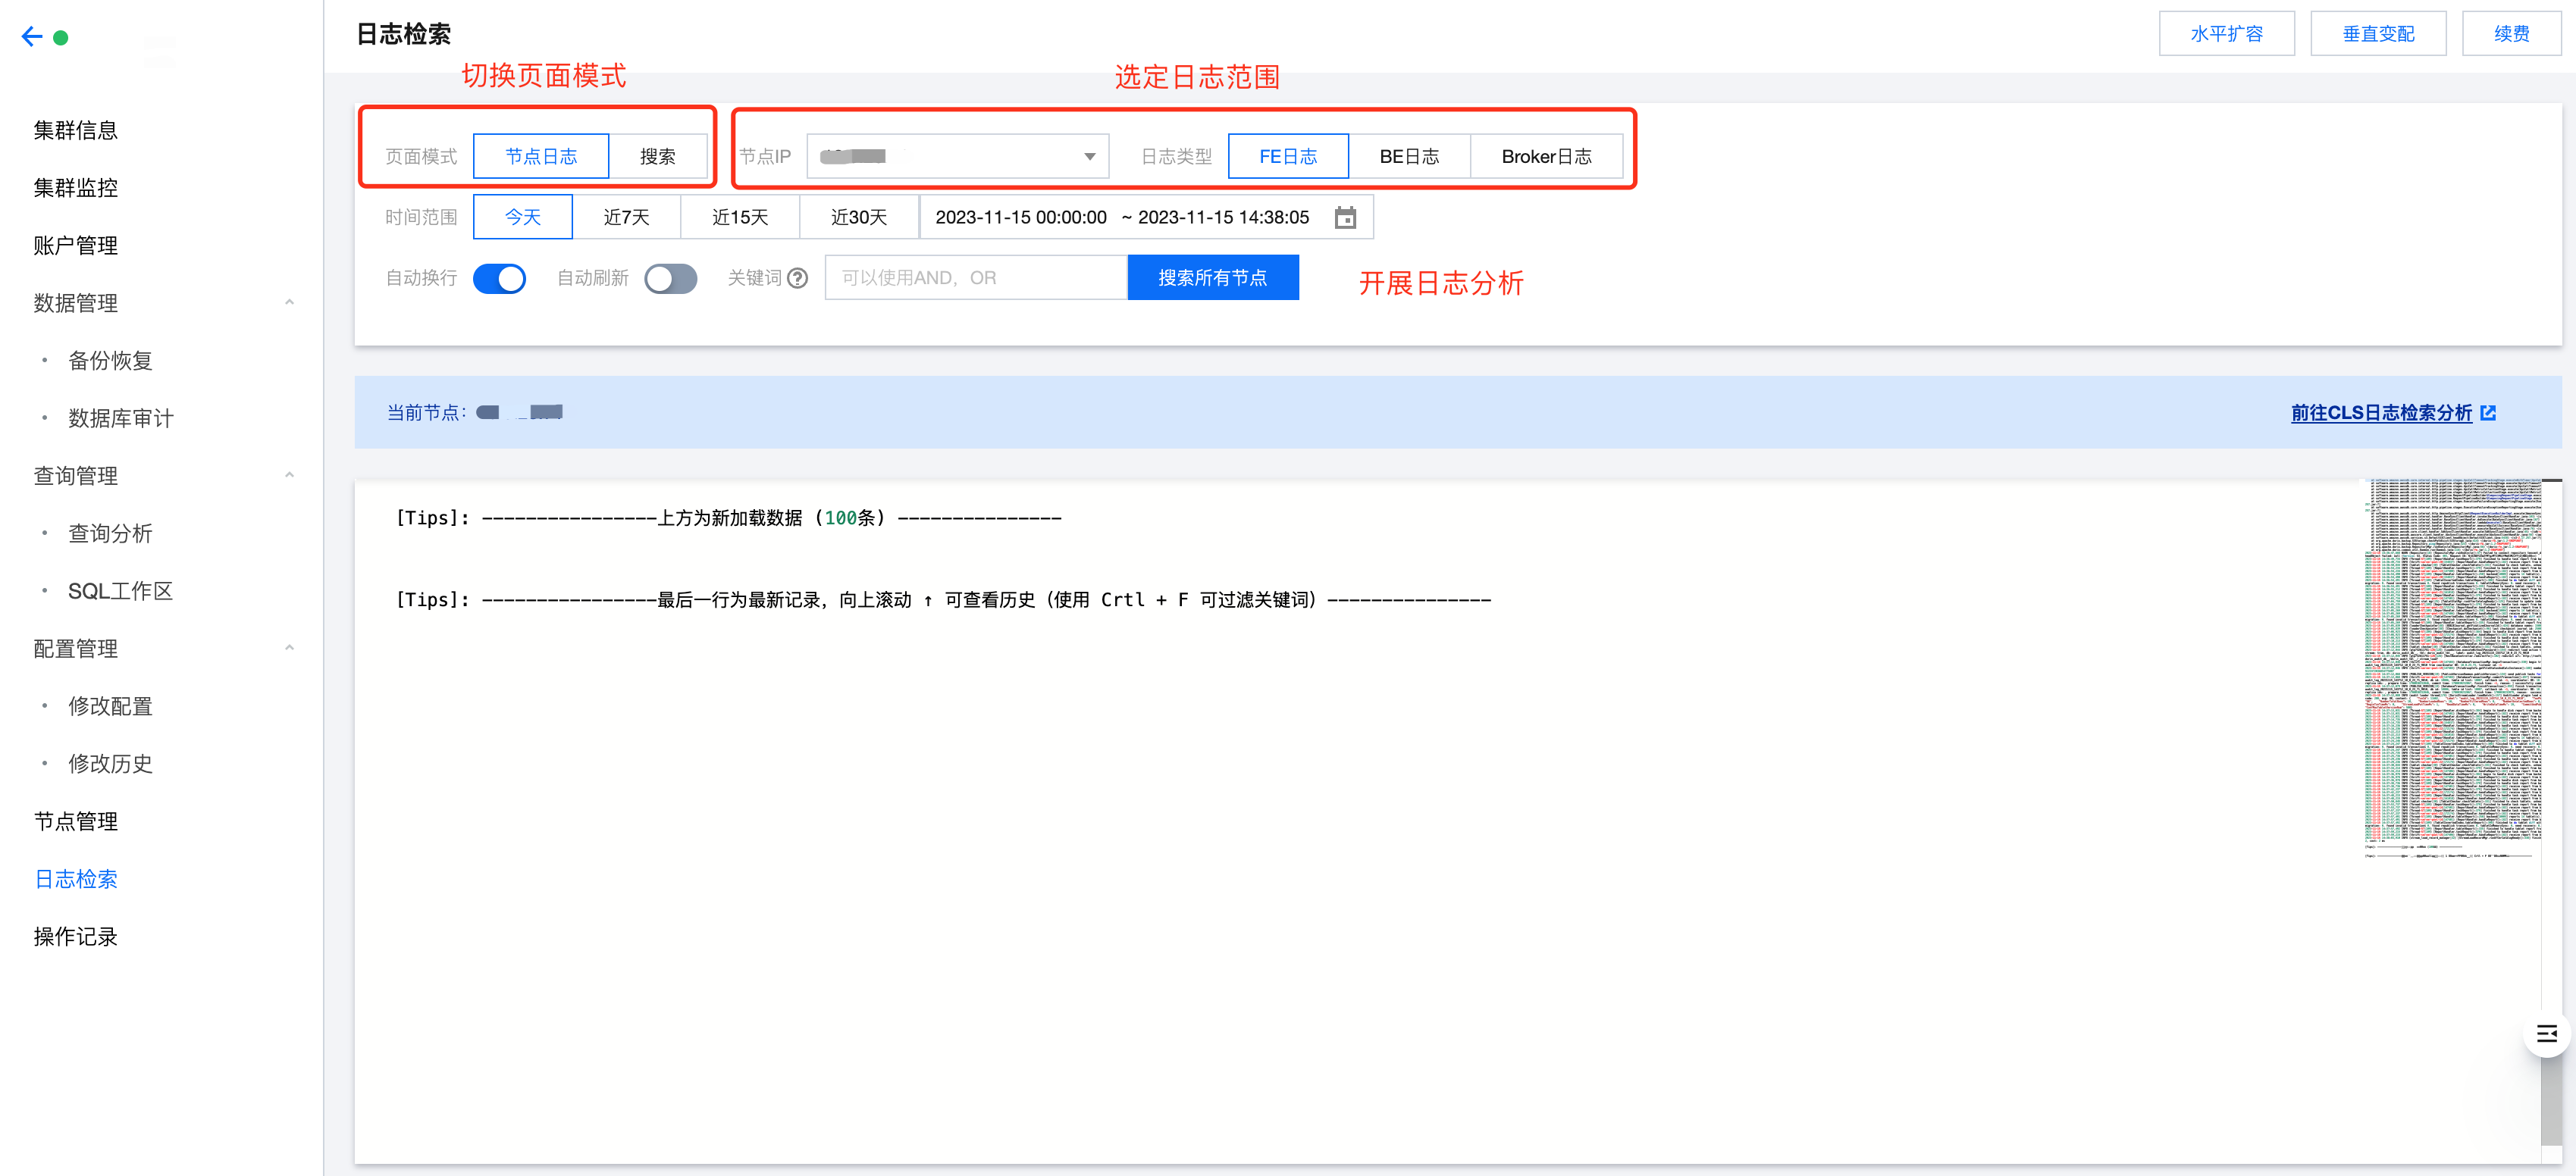
Task: Open 集群监控 in the sidebar
Action: 76,188
